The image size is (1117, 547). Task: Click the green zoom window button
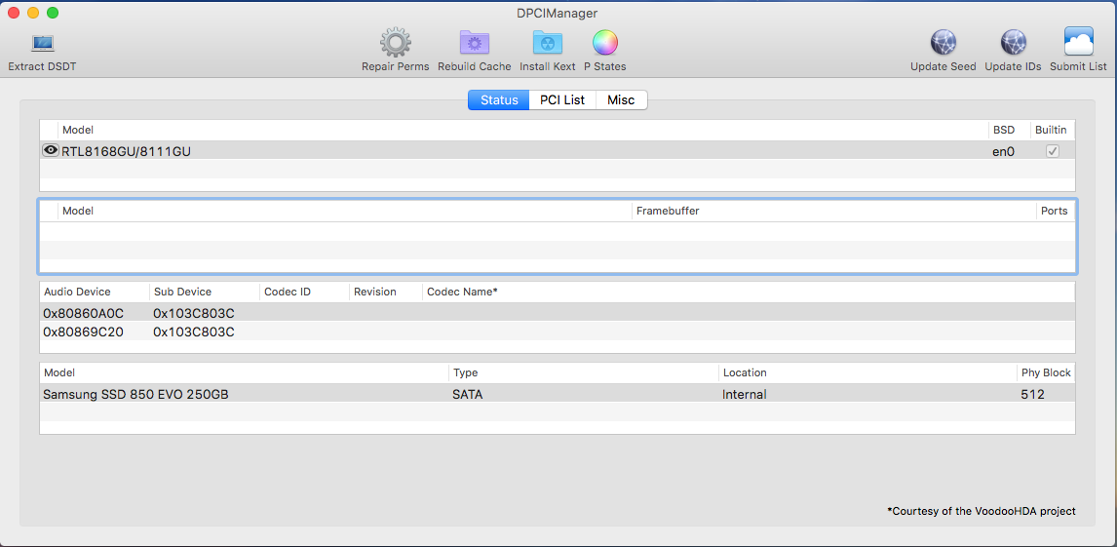pos(53,13)
